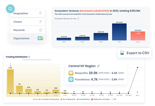Click the lightning bolt icon in Causes
155x106 pixels.
click(x=40, y=22)
